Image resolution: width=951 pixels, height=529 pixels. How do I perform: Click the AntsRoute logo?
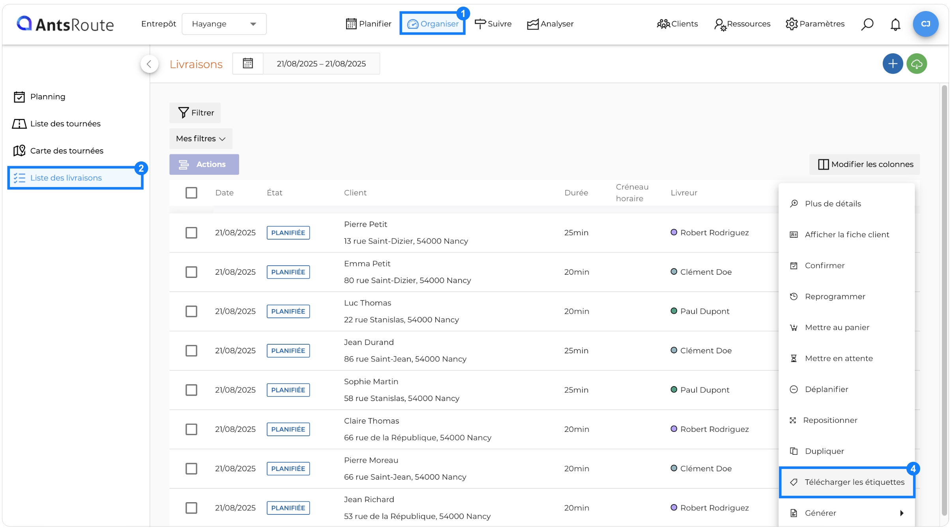[x=65, y=24]
